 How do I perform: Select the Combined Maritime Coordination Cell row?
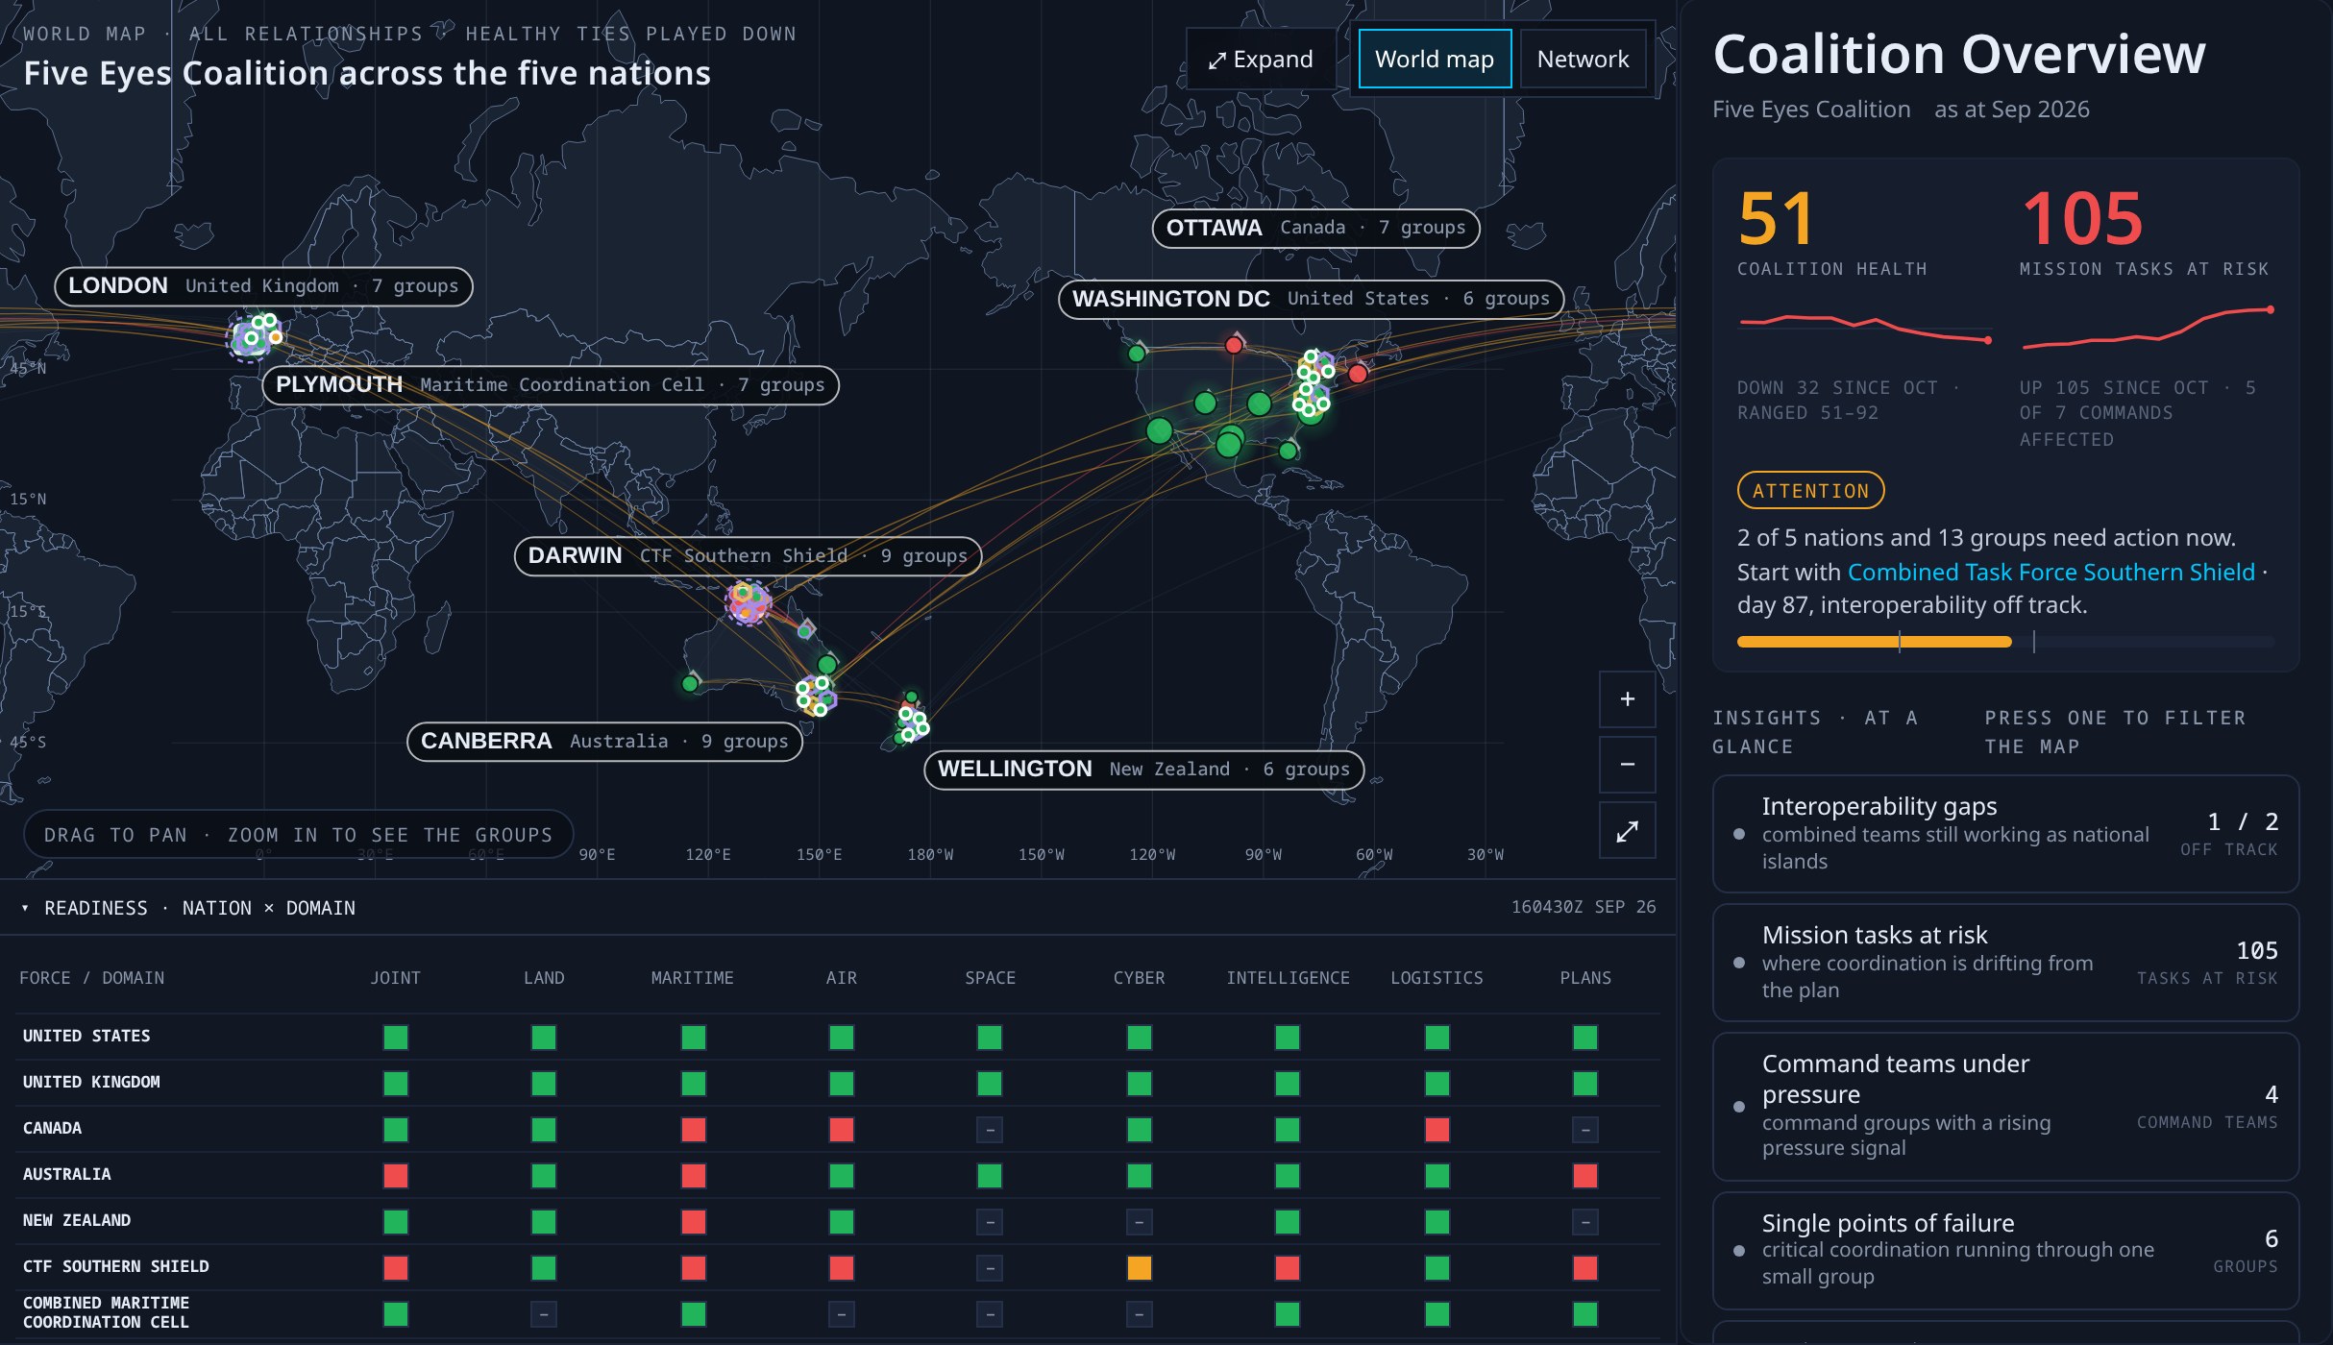(x=838, y=1313)
